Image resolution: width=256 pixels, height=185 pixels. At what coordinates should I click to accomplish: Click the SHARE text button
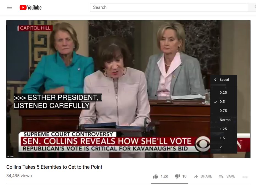tap(206, 176)
